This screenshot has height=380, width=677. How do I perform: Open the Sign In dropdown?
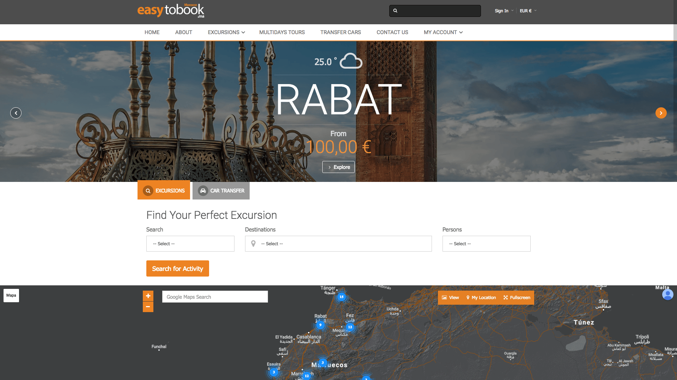pos(504,11)
